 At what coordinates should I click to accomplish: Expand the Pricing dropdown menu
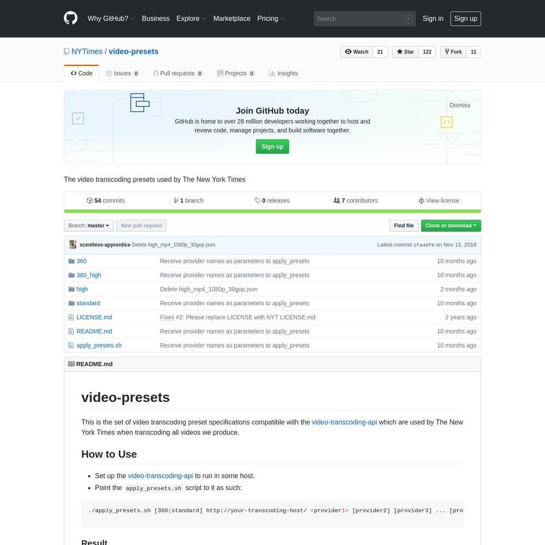click(x=271, y=19)
